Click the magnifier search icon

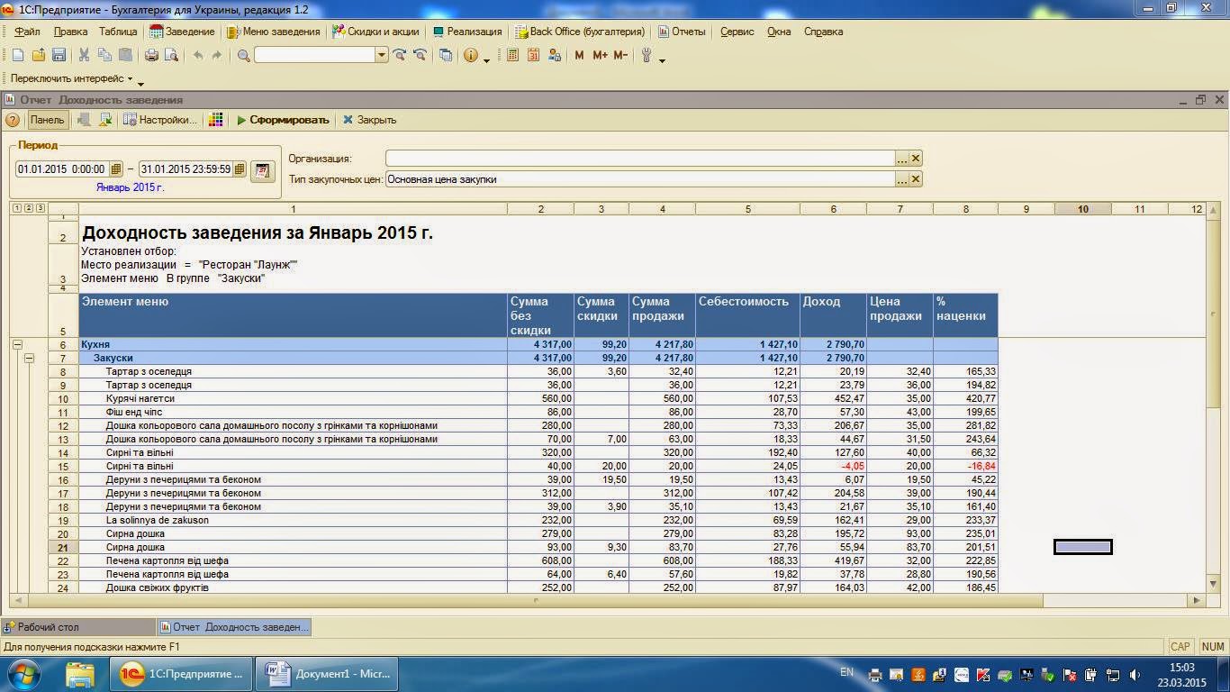click(243, 55)
